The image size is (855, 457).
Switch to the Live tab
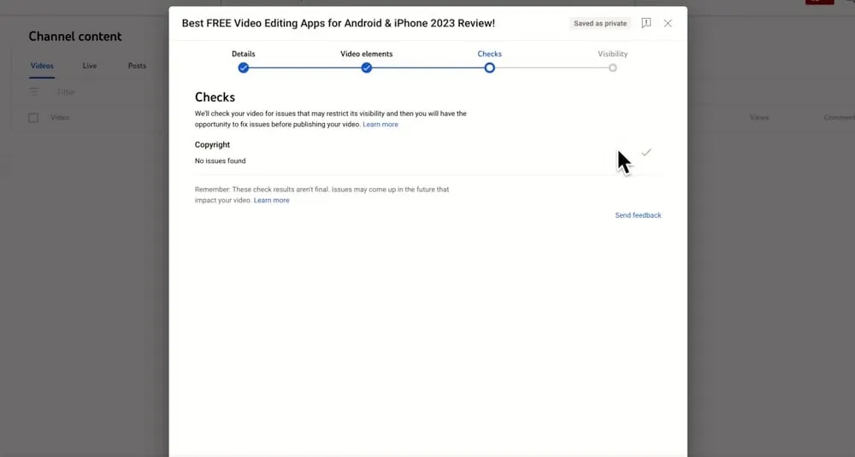point(90,66)
